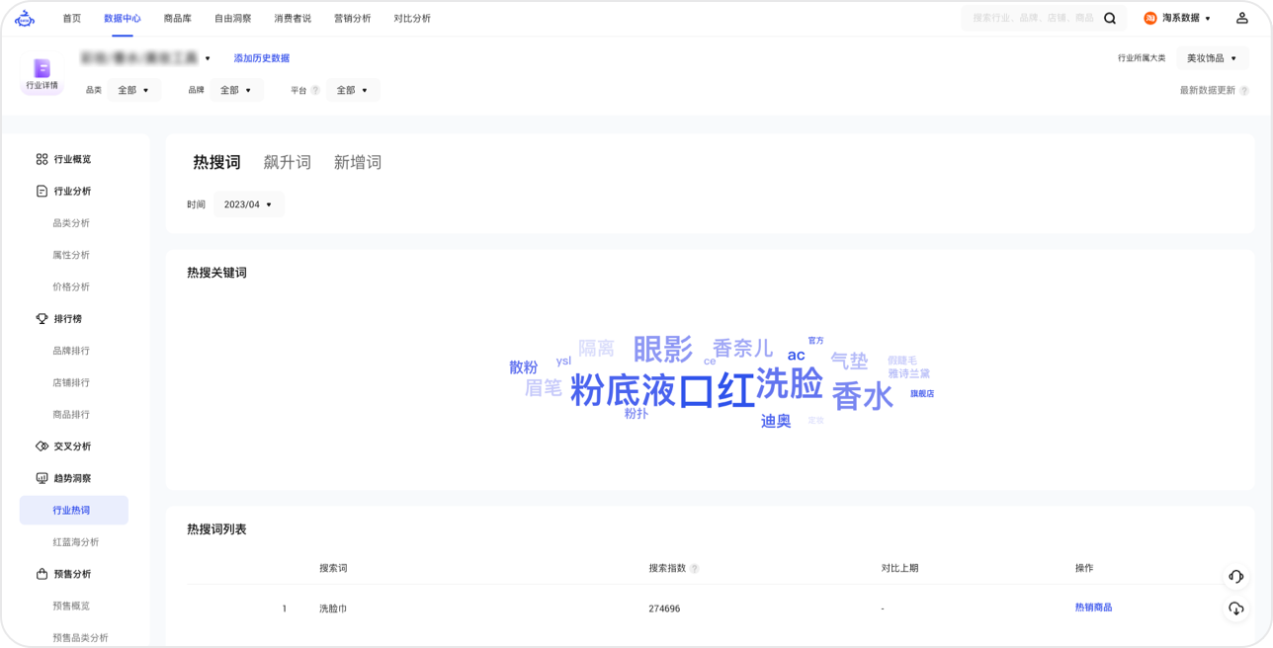
Task: Open the 品类 全部 dropdown
Action: click(x=133, y=91)
